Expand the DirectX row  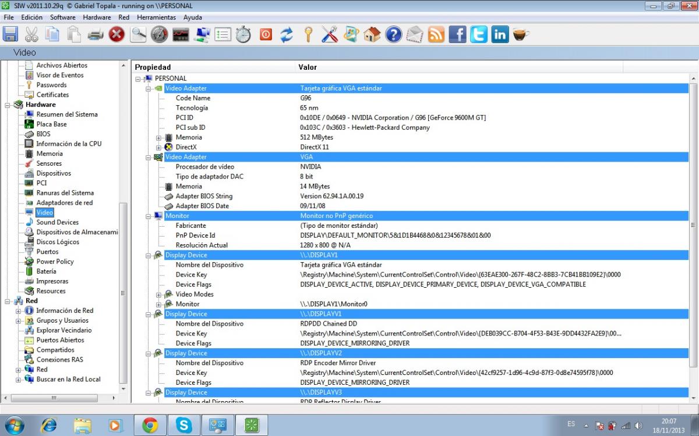point(158,147)
